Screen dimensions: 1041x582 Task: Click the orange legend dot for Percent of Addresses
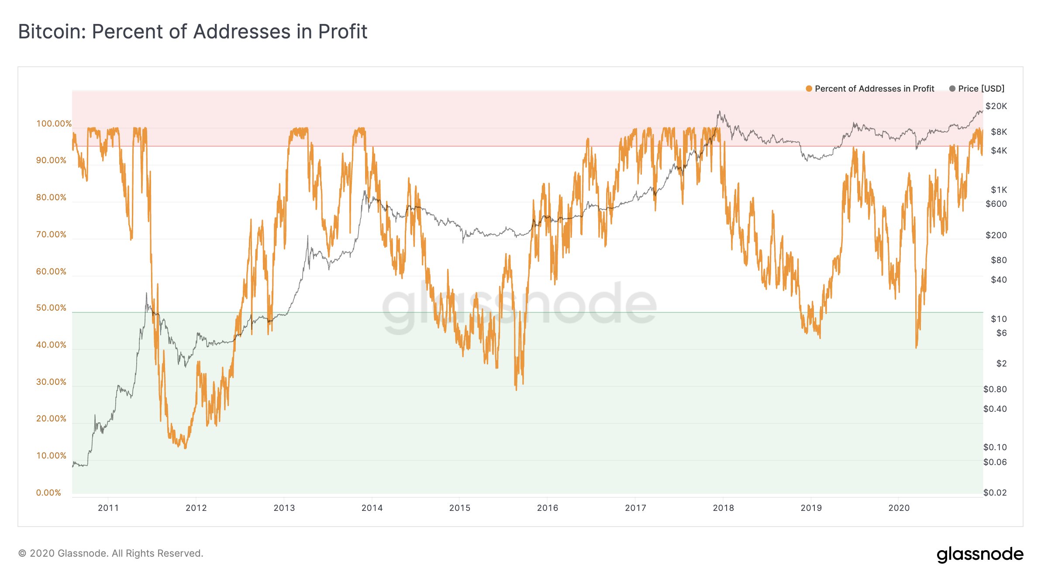pyautogui.click(x=809, y=89)
